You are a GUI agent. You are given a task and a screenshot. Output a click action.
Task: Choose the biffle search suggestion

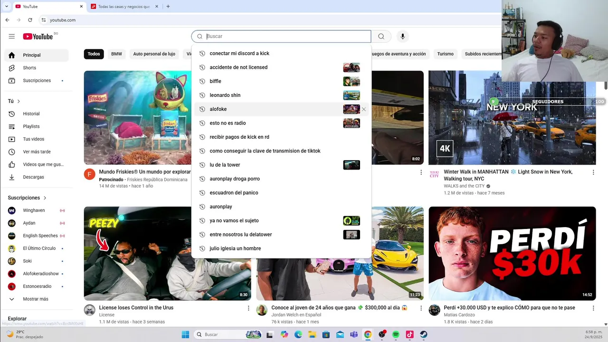coord(281,81)
